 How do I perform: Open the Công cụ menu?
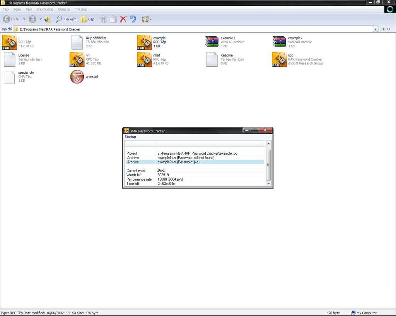[64, 9]
